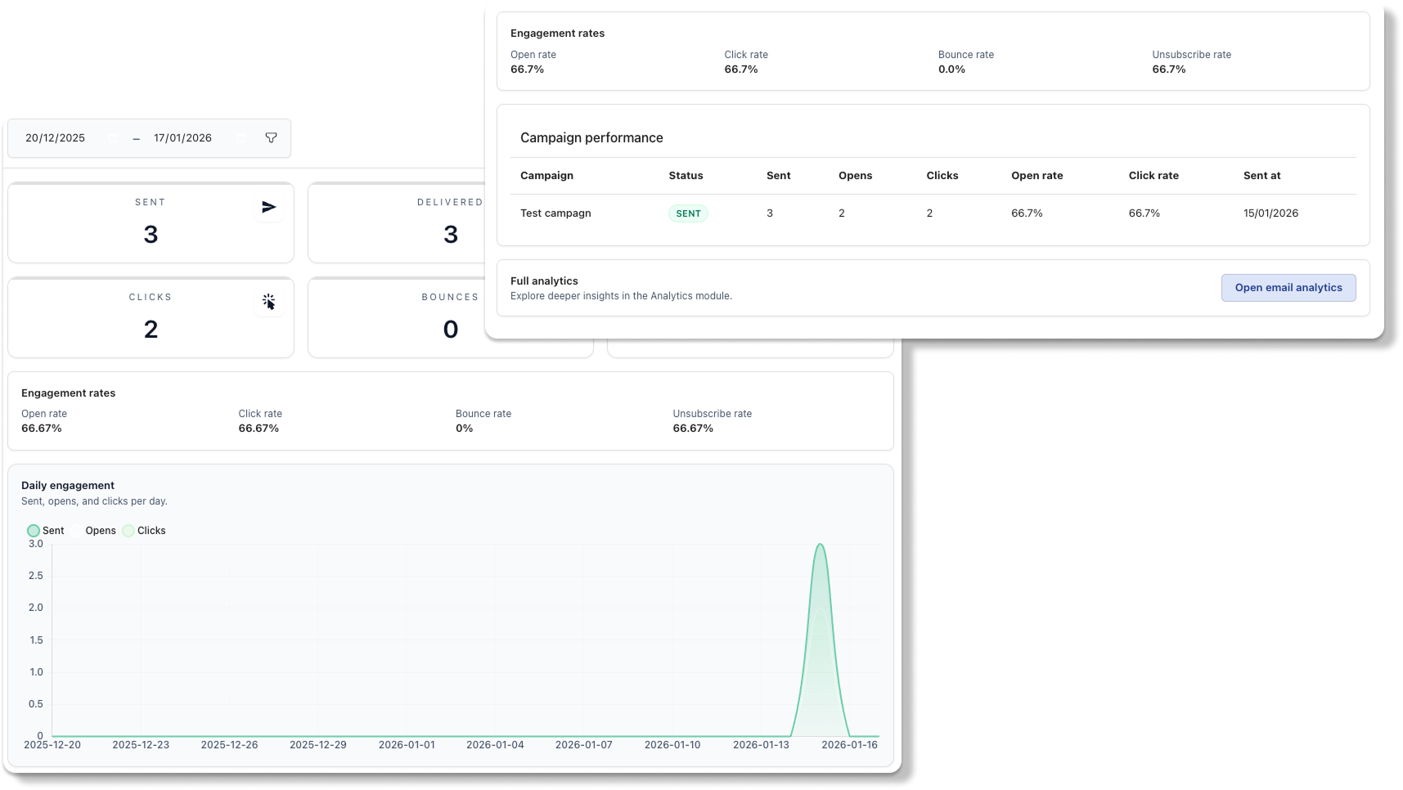
Task: Select the Bounces metric card showing 0
Action: [450, 318]
